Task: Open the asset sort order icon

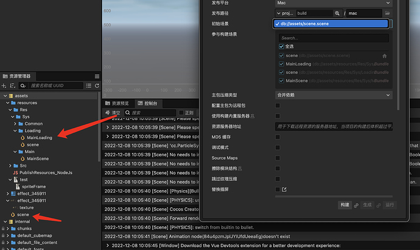Action: pyautogui.click(x=12, y=86)
